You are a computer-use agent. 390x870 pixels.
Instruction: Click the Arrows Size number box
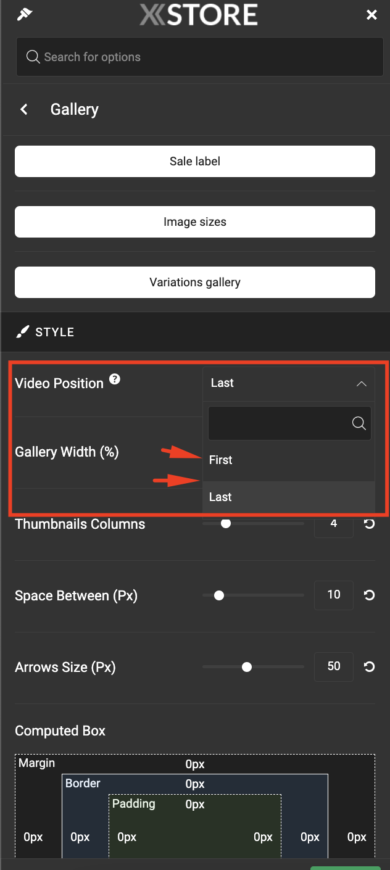(334, 666)
